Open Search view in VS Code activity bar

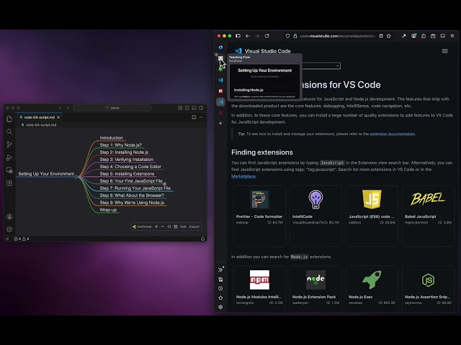tap(9, 132)
